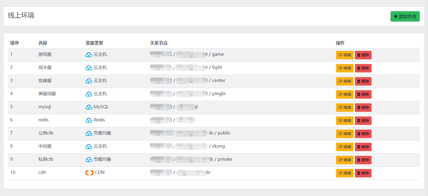428x196 pixels.
Task: Edit the 公网clb node
Action: click(x=344, y=134)
